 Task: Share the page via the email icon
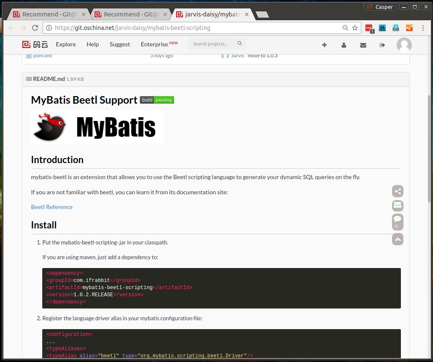click(397, 205)
